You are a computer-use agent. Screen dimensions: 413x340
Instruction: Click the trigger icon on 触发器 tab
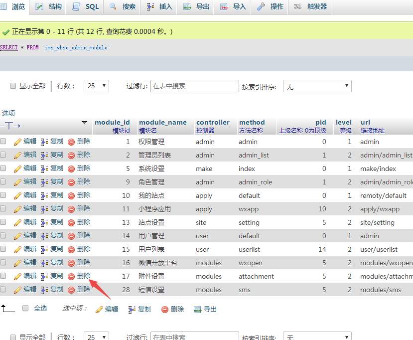coord(297,6)
